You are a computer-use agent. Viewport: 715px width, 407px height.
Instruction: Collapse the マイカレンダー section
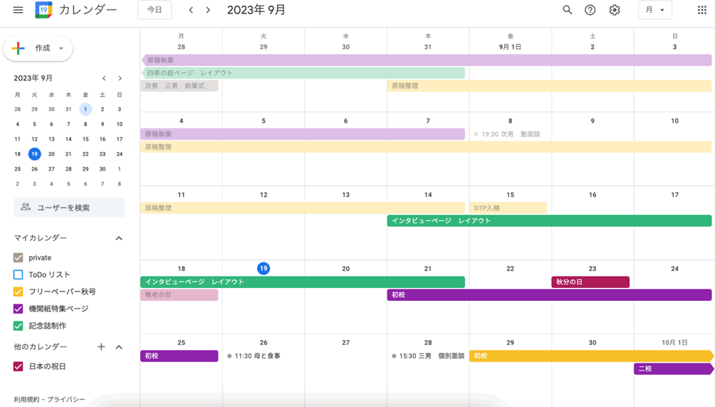(x=119, y=238)
